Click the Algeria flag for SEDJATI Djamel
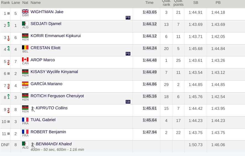The height and width of the screenshot is (156, 245). (25, 24)
